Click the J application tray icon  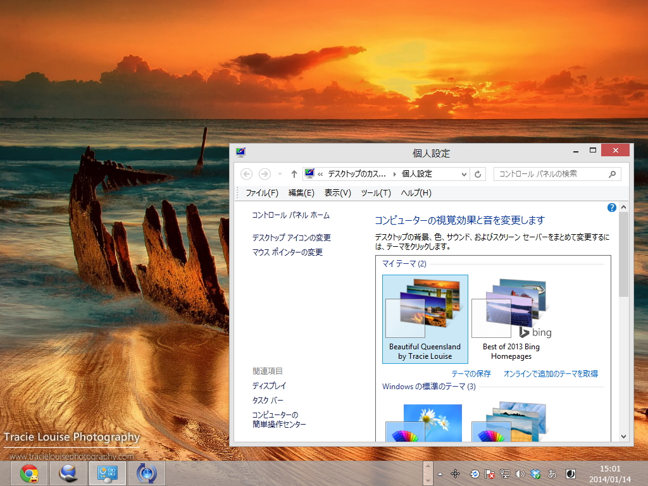(x=568, y=474)
